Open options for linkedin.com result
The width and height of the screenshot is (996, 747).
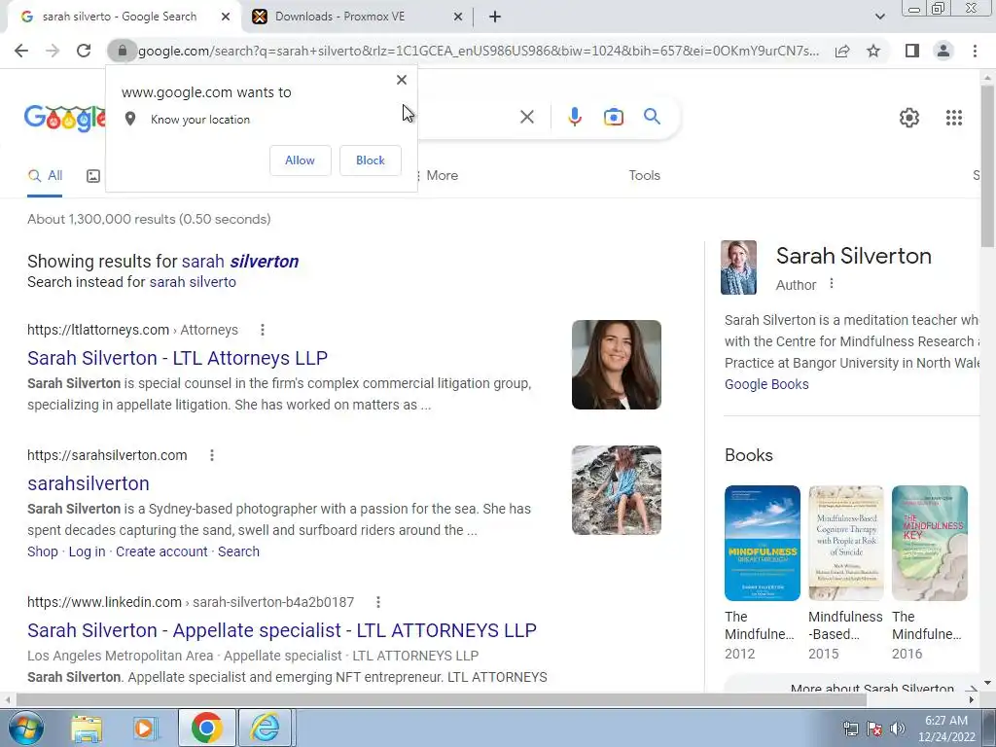pyautogui.click(x=378, y=602)
